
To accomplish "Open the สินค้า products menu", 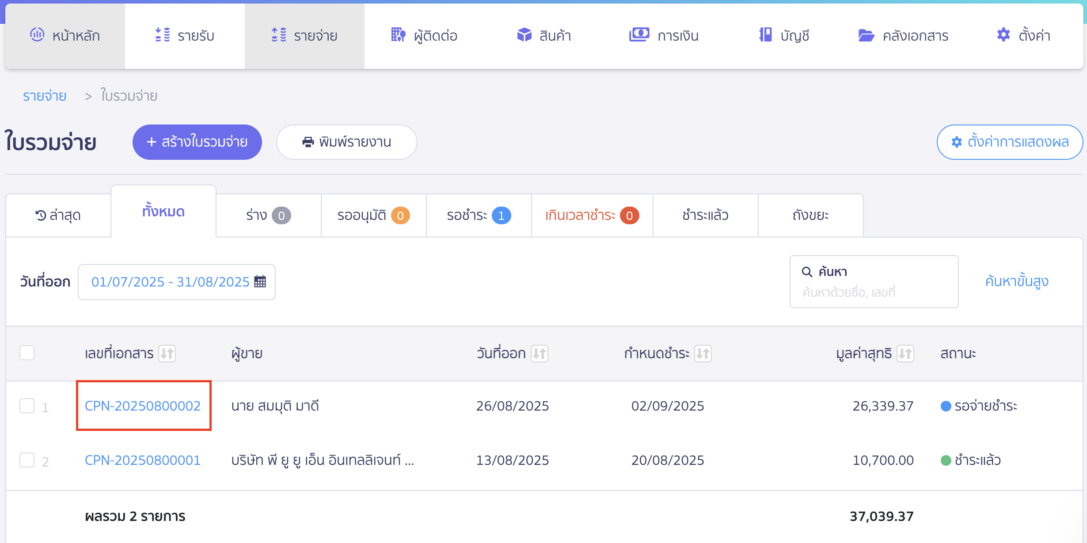I will coord(544,35).
